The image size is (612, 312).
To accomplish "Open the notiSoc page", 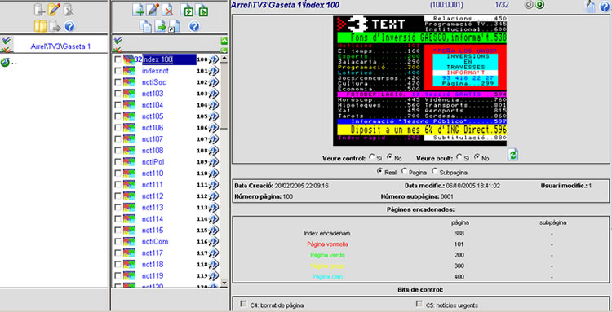I will [153, 82].
